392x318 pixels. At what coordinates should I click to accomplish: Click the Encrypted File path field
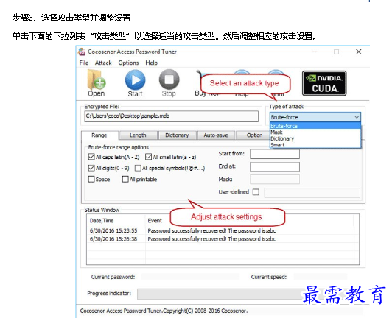[171, 116]
